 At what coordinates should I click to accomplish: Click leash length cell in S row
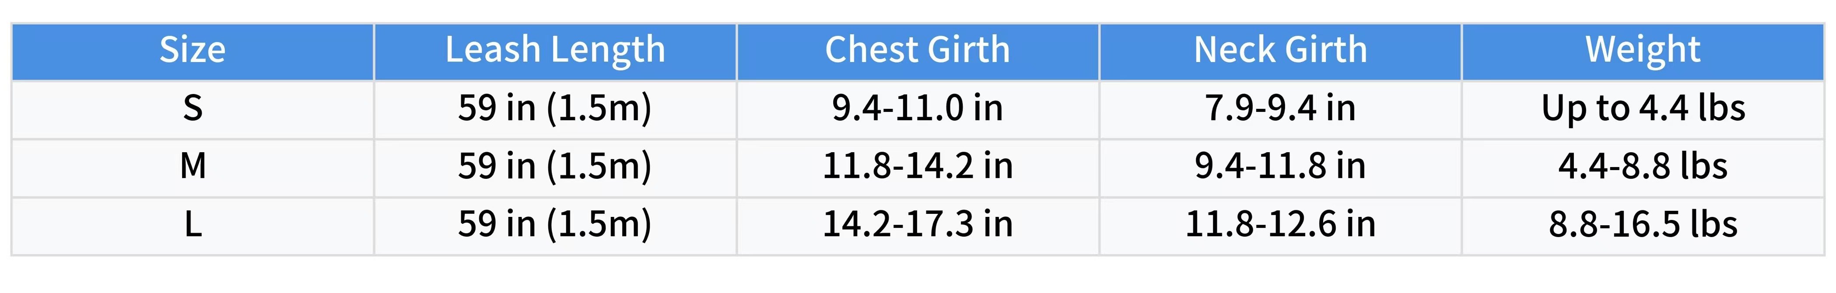555,110
